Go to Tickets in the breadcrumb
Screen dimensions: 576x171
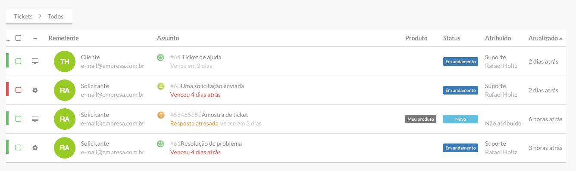click(x=23, y=16)
